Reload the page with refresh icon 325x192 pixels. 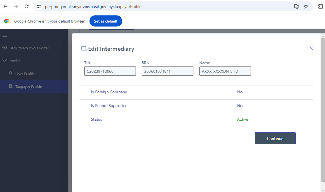[27, 7]
